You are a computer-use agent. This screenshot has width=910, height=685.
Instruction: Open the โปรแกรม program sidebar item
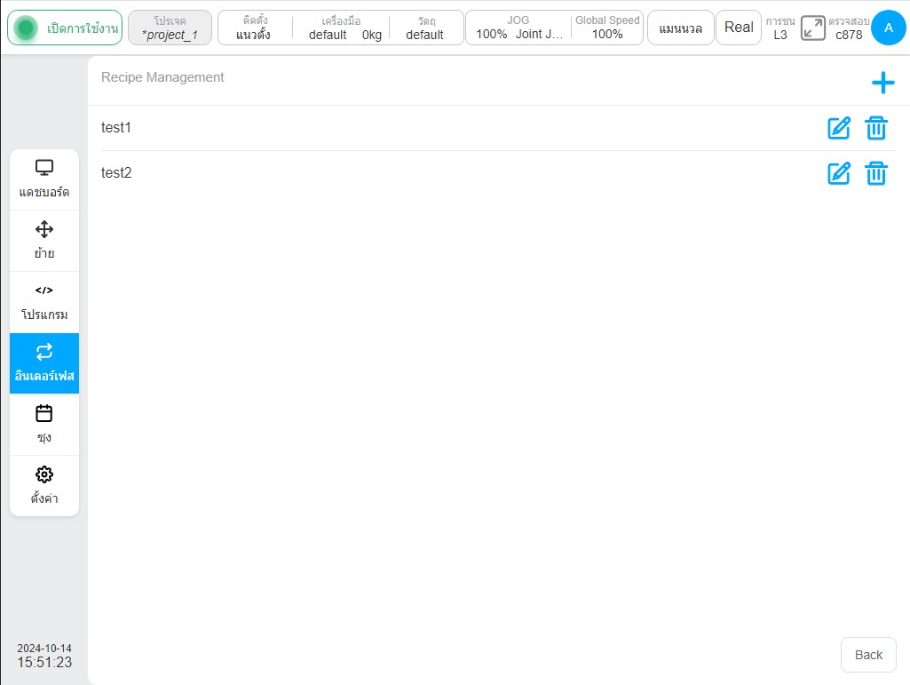coord(44,302)
